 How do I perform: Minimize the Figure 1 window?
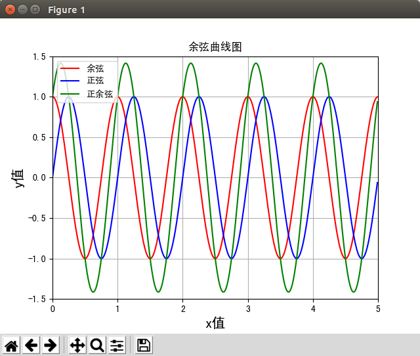(x=22, y=10)
